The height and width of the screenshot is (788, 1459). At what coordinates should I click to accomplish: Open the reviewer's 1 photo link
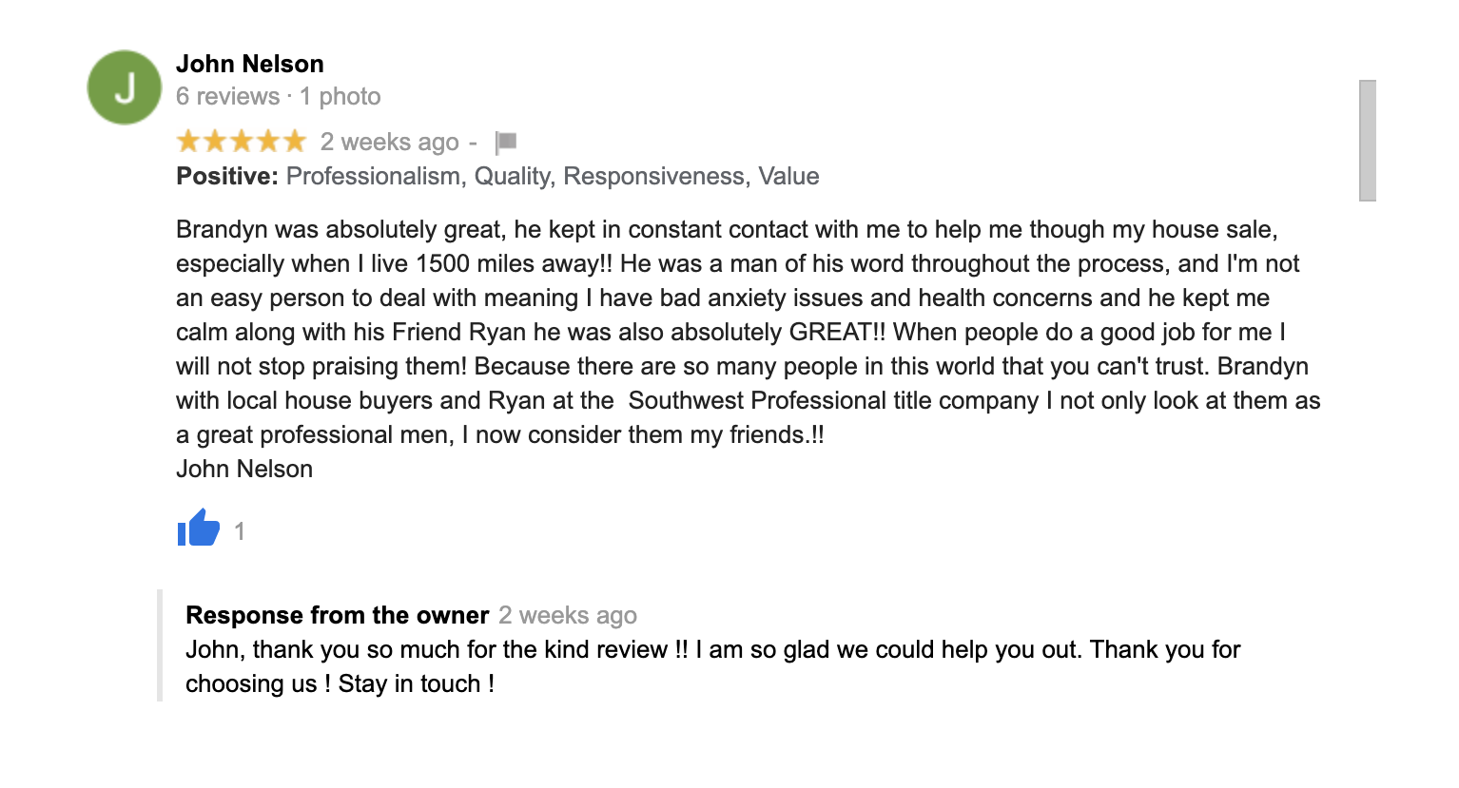point(340,96)
